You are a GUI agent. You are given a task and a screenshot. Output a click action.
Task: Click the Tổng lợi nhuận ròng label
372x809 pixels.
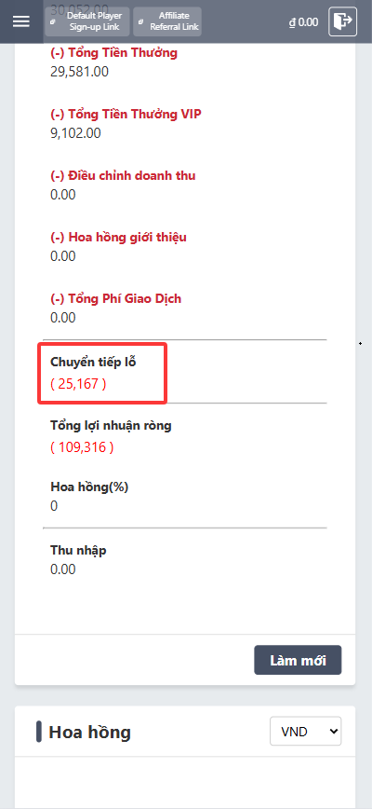click(112, 426)
